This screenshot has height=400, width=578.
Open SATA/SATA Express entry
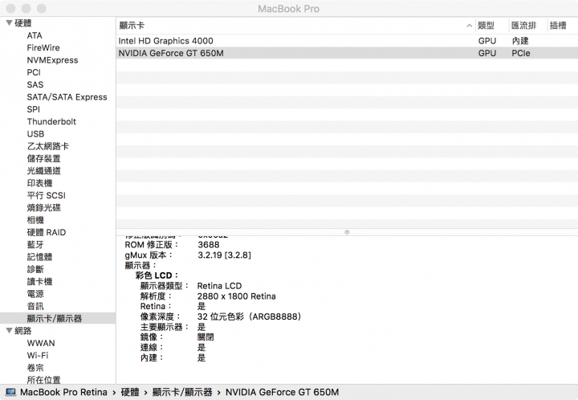click(x=67, y=97)
